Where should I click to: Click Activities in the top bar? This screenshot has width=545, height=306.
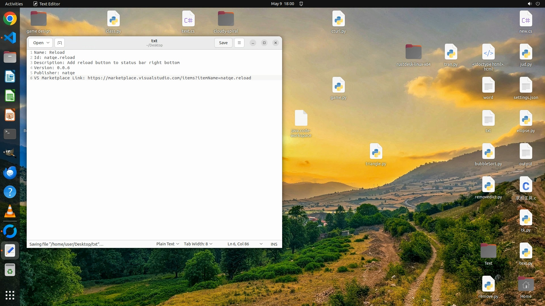14,4
